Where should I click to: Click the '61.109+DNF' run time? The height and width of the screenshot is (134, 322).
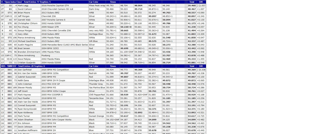point(127,52)
